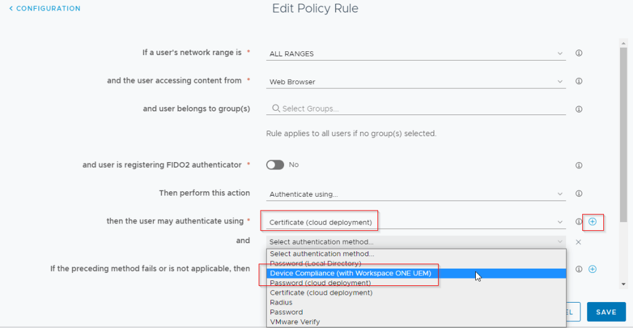Select VMware Verify option
The image size is (633, 328).
point(295,322)
